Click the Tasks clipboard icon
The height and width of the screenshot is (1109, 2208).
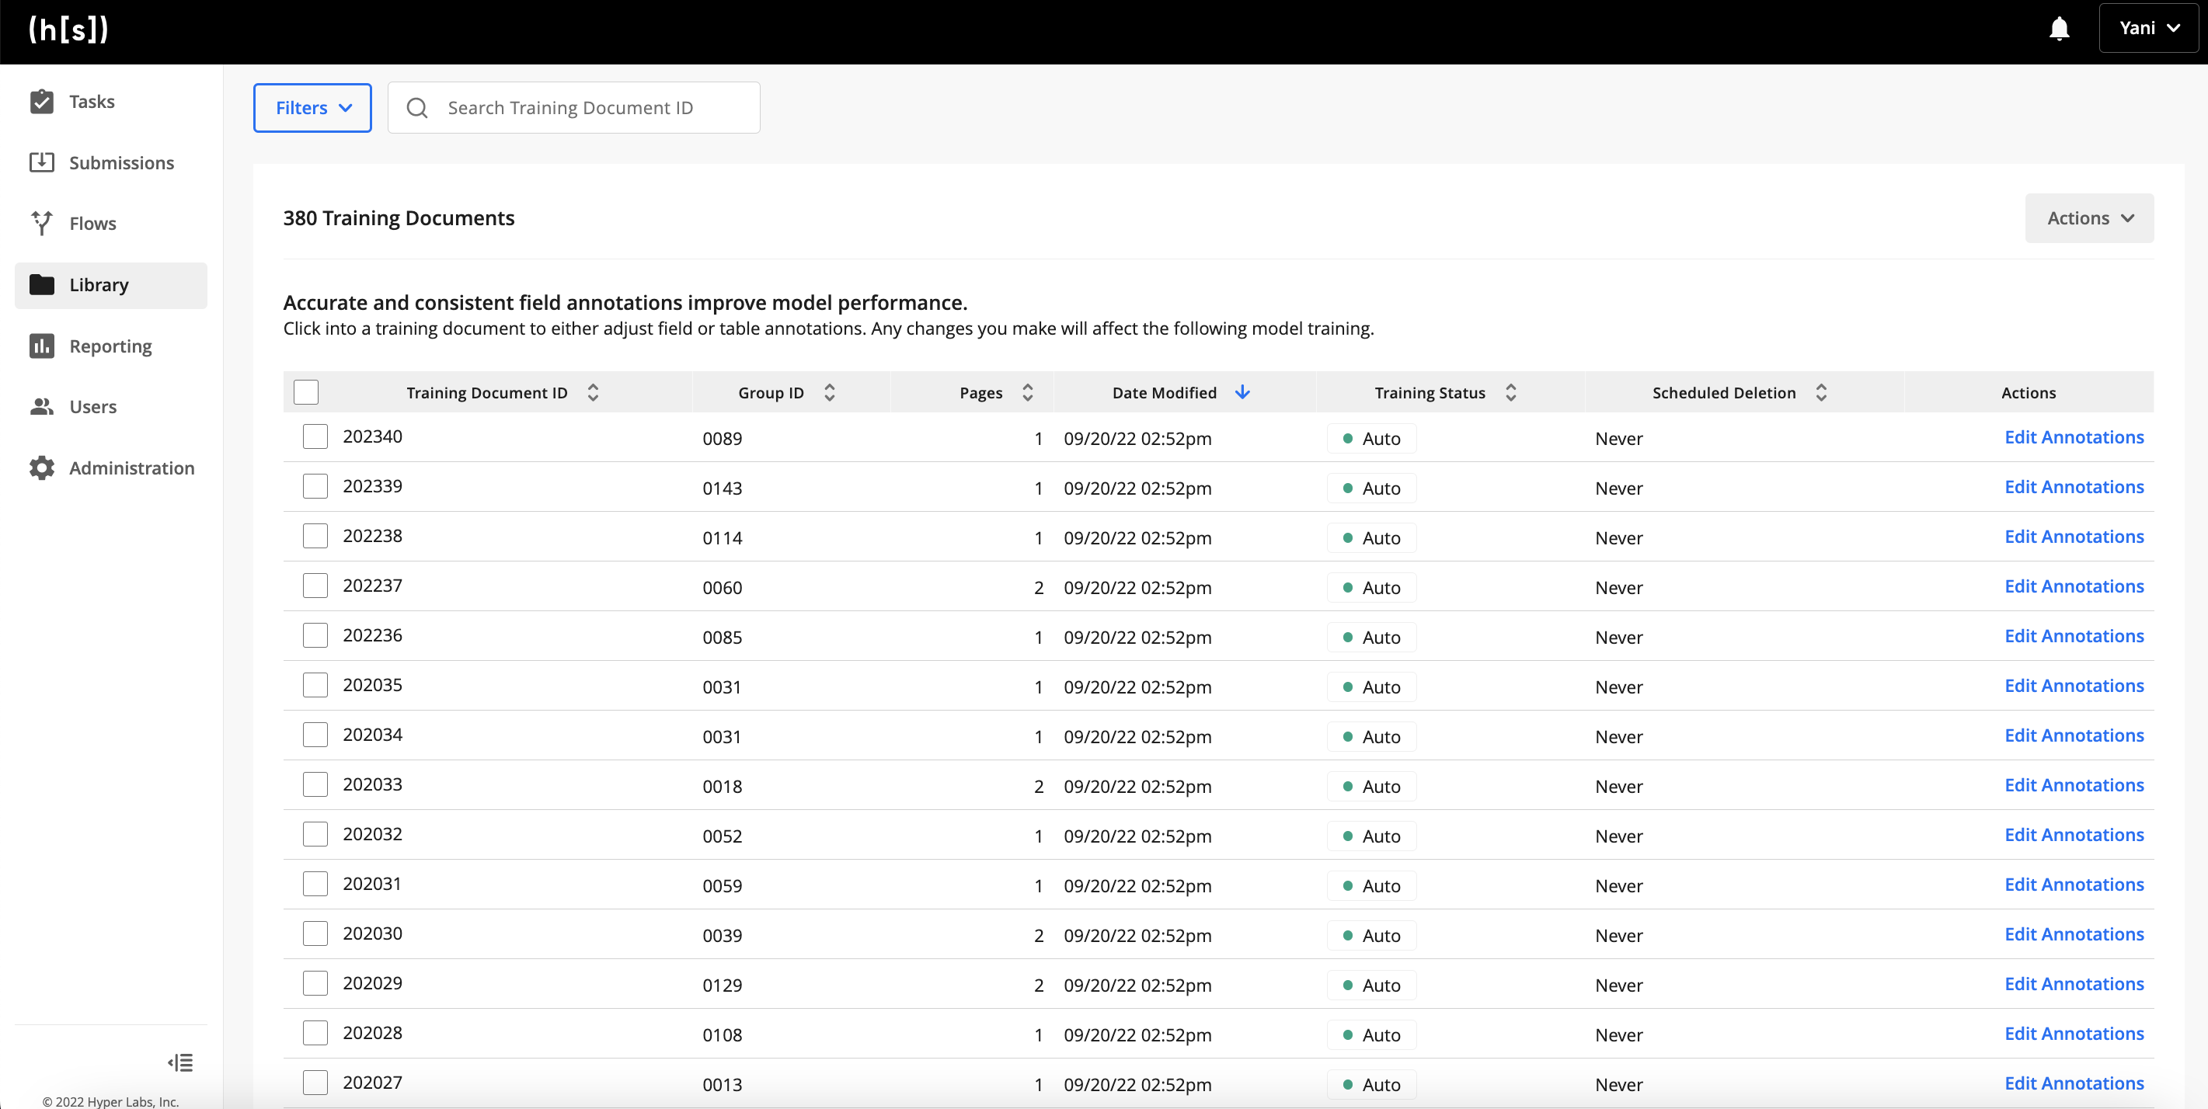[41, 101]
